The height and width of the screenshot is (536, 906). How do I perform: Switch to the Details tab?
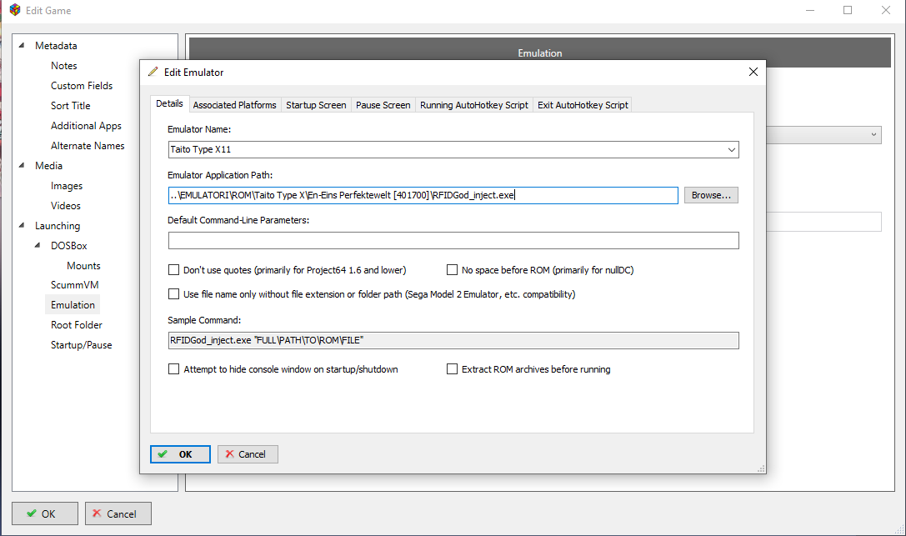point(169,103)
